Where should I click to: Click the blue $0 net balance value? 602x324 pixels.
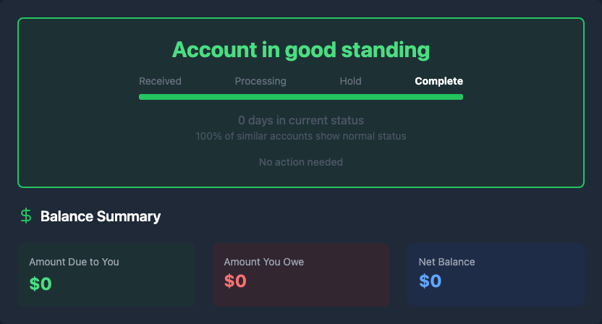[x=430, y=281]
